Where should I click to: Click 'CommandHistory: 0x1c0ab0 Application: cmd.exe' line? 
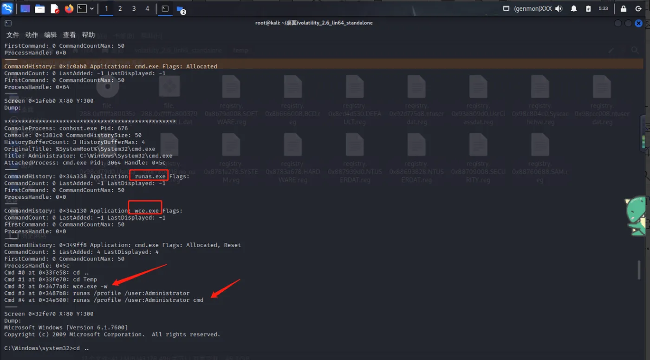110,66
